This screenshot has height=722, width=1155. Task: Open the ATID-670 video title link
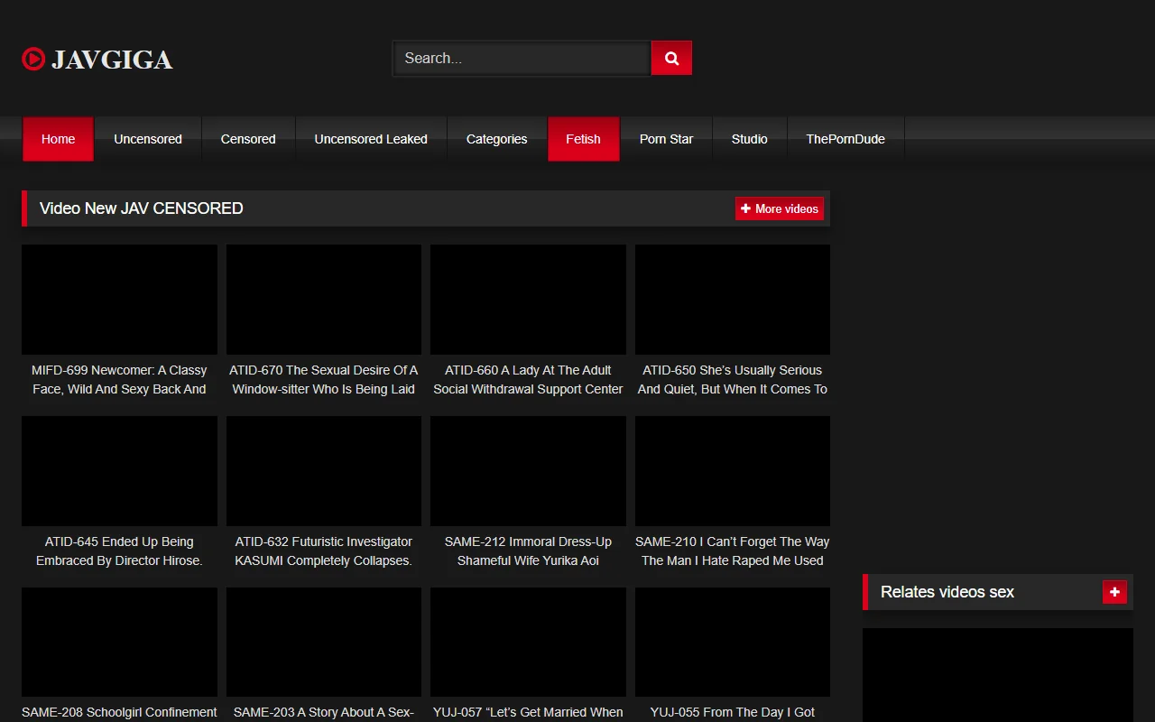pos(323,379)
